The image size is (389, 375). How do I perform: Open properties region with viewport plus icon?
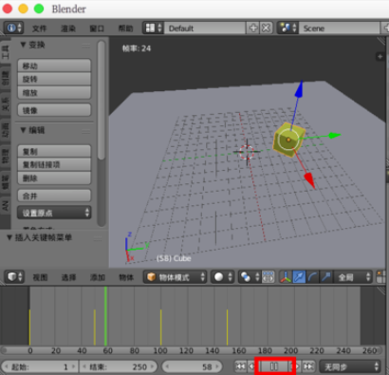click(x=380, y=57)
